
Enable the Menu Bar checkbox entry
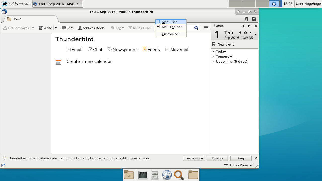171,22
